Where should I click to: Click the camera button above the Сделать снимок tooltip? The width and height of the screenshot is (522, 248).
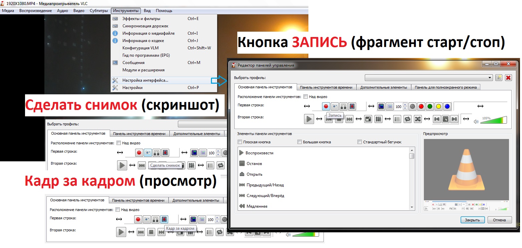coord(148,153)
